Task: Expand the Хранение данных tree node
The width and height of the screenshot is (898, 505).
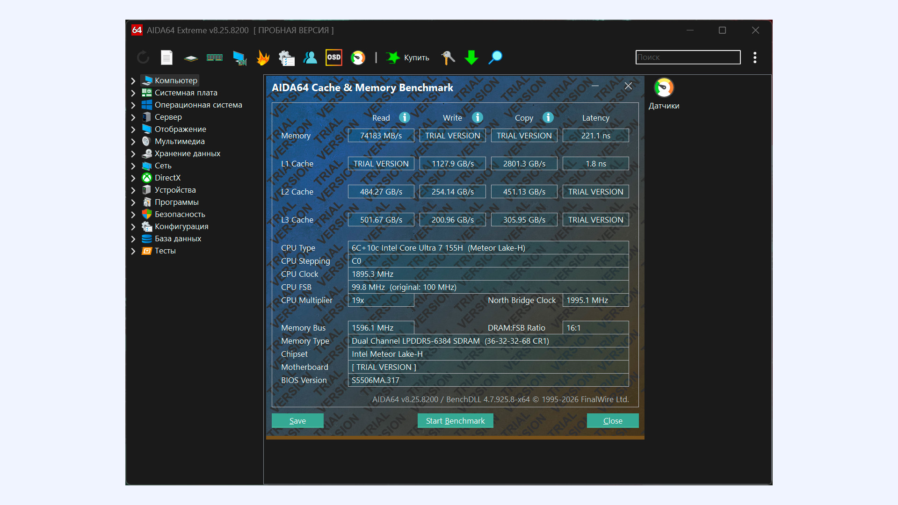Action: pos(133,154)
